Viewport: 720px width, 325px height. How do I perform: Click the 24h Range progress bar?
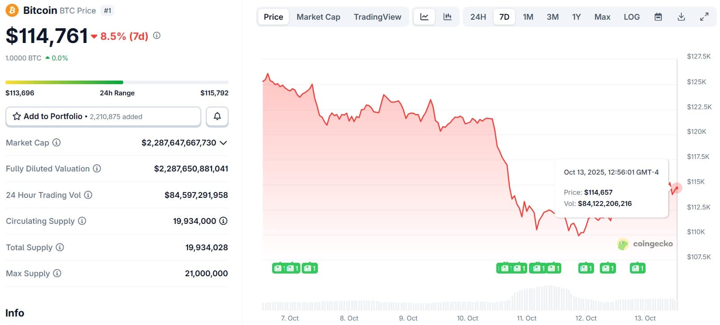pyautogui.click(x=117, y=82)
